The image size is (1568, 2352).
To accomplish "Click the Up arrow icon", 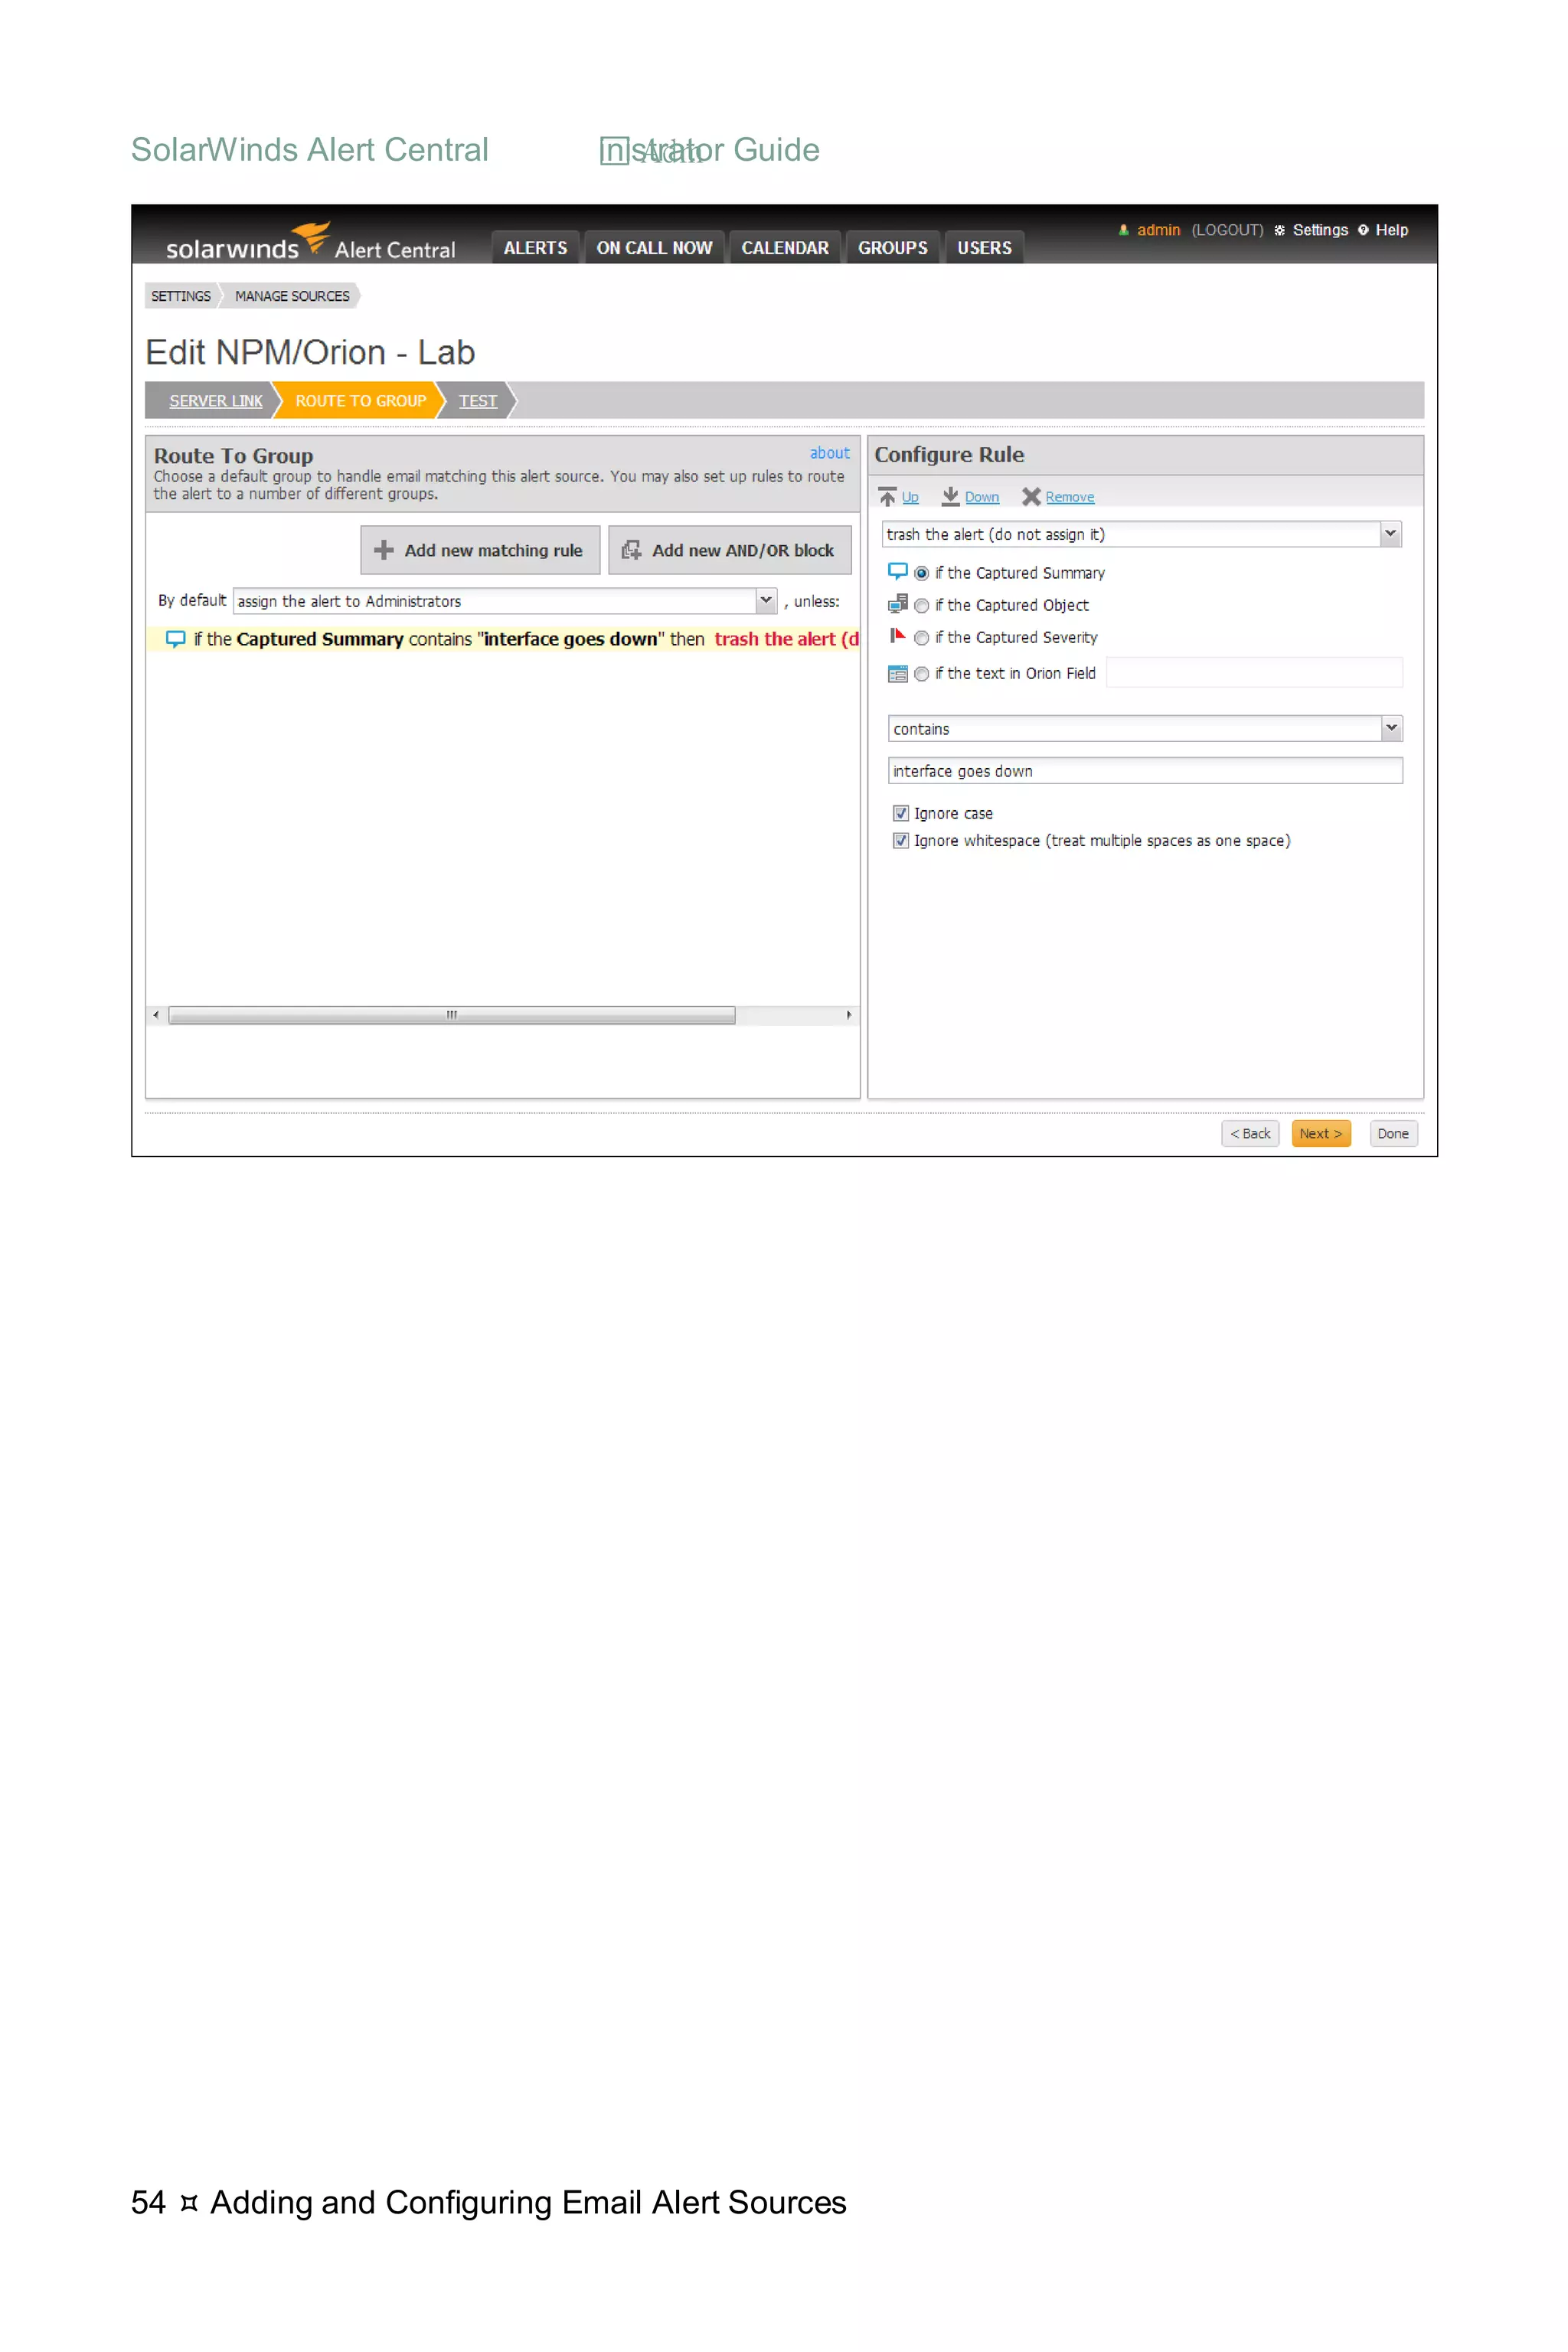I will pyautogui.click(x=887, y=497).
